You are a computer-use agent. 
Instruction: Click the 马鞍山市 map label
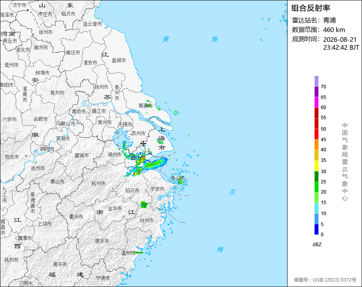coord(65,124)
